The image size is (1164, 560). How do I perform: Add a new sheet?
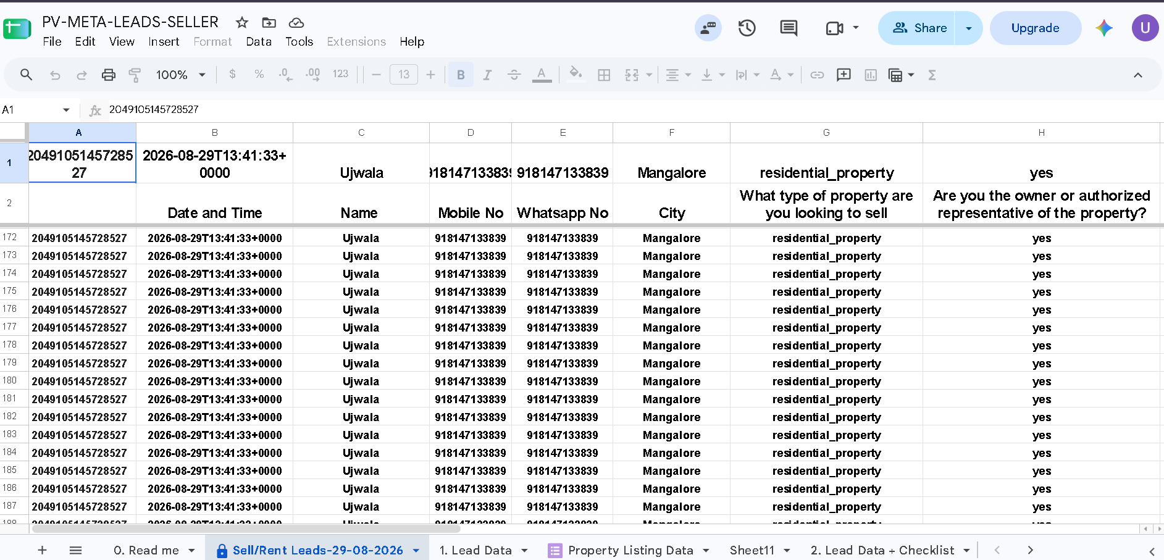click(x=42, y=550)
